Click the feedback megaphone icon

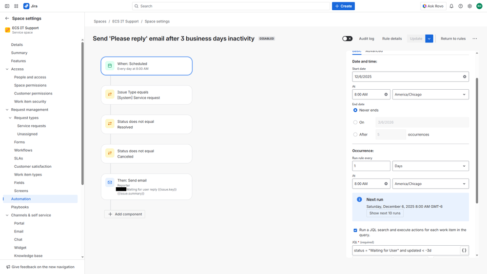pos(8,267)
